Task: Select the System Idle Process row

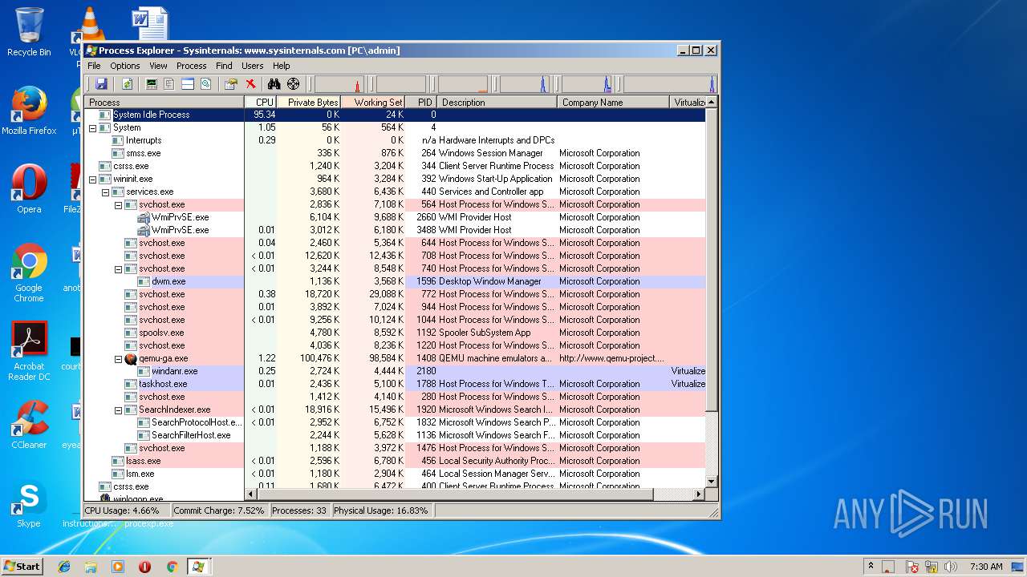Action: tap(395, 115)
